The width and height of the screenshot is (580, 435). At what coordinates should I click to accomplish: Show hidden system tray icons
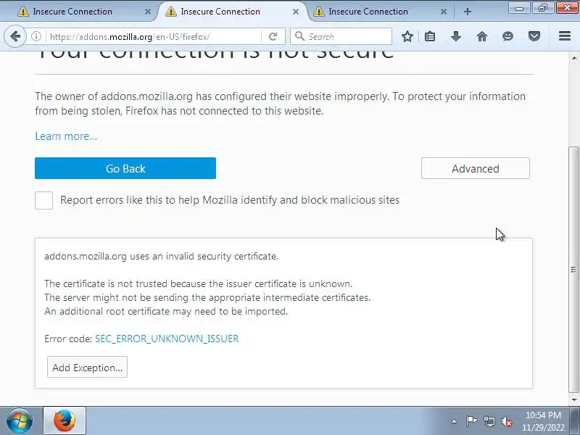pos(454,421)
